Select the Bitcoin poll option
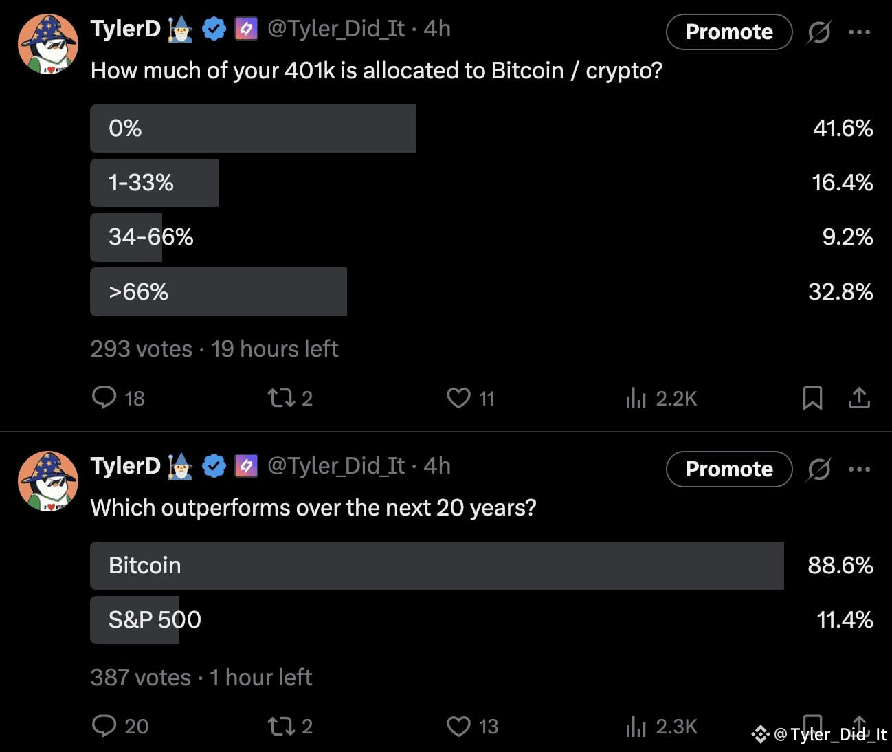This screenshot has height=752, width=892. pyautogui.click(x=482, y=565)
